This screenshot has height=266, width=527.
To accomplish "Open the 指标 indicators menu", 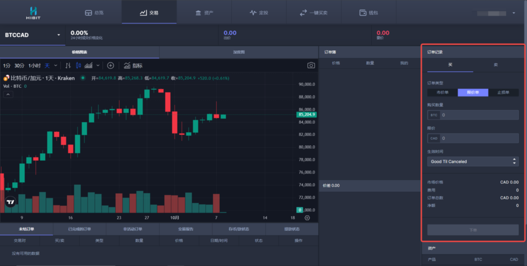I will [133, 66].
